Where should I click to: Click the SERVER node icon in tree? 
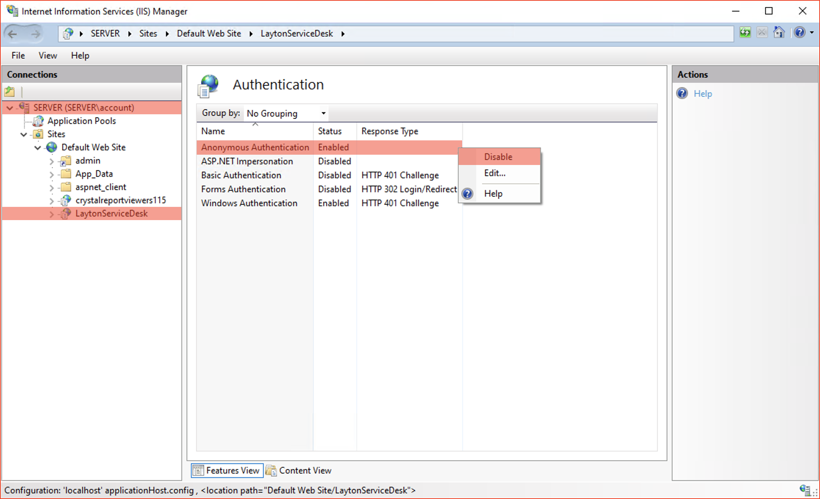coord(24,107)
